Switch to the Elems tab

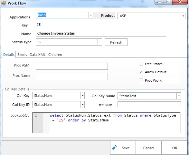[x=22, y=55]
